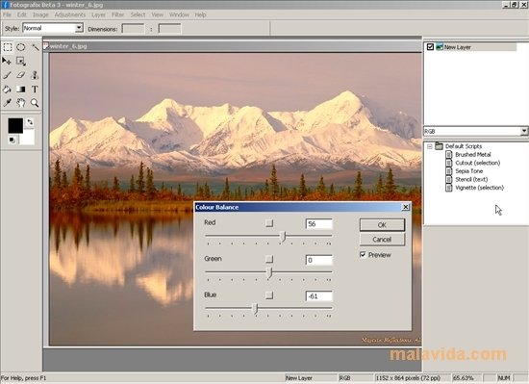Click the New Layer thumbnail icon
Screen dimensions: 529x384
[x=440, y=47]
